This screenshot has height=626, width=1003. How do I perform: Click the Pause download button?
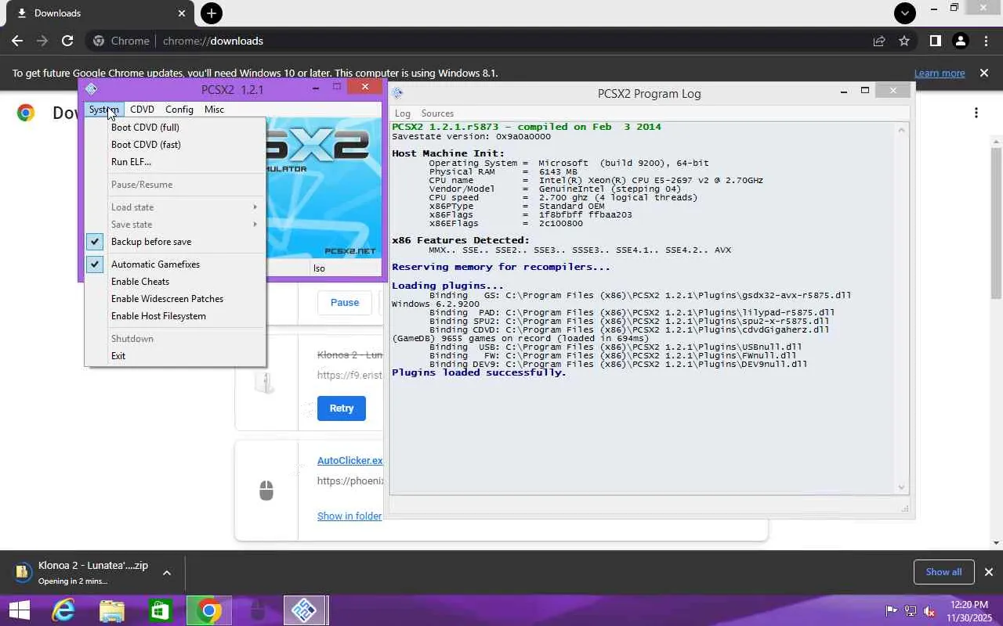[345, 303]
